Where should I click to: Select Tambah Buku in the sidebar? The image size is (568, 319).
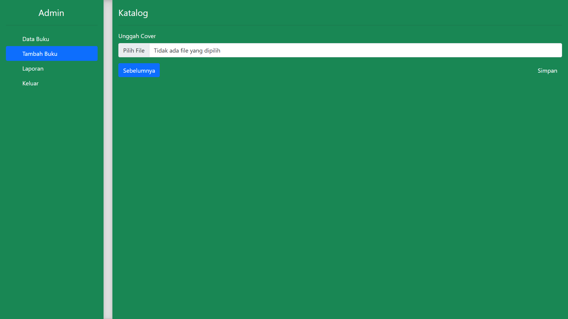tap(51, 53)
